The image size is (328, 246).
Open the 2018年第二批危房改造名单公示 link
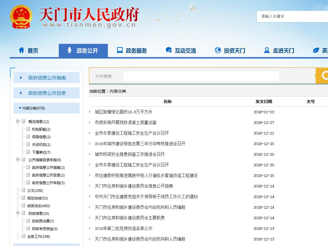123,228
